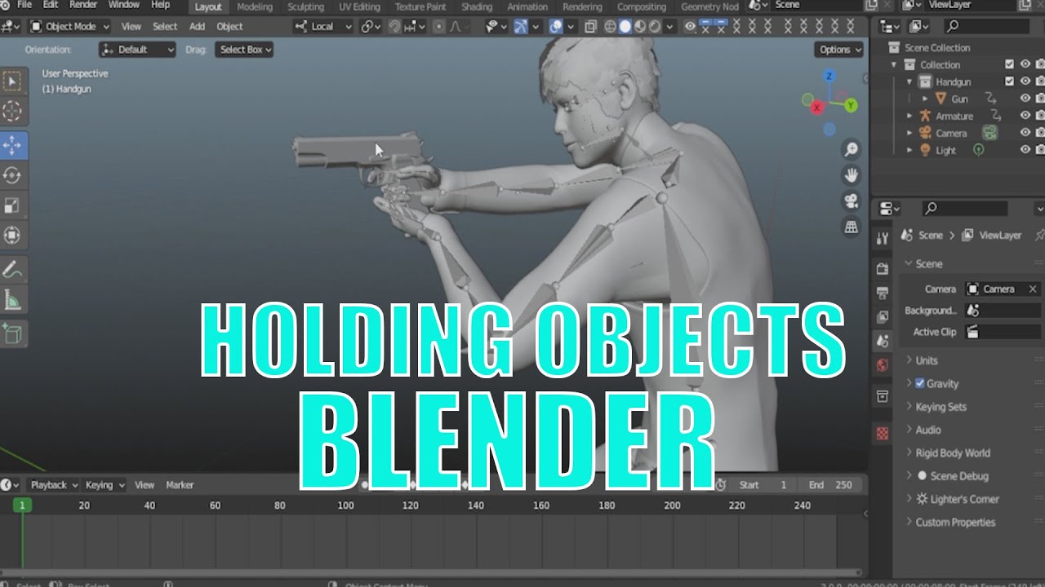Open the timeline Keying menu
Screen dimensions: 1045x587
(x=104, y=485)
